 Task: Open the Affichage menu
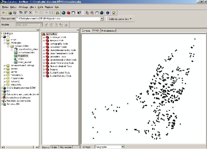[x=23, y=7]
